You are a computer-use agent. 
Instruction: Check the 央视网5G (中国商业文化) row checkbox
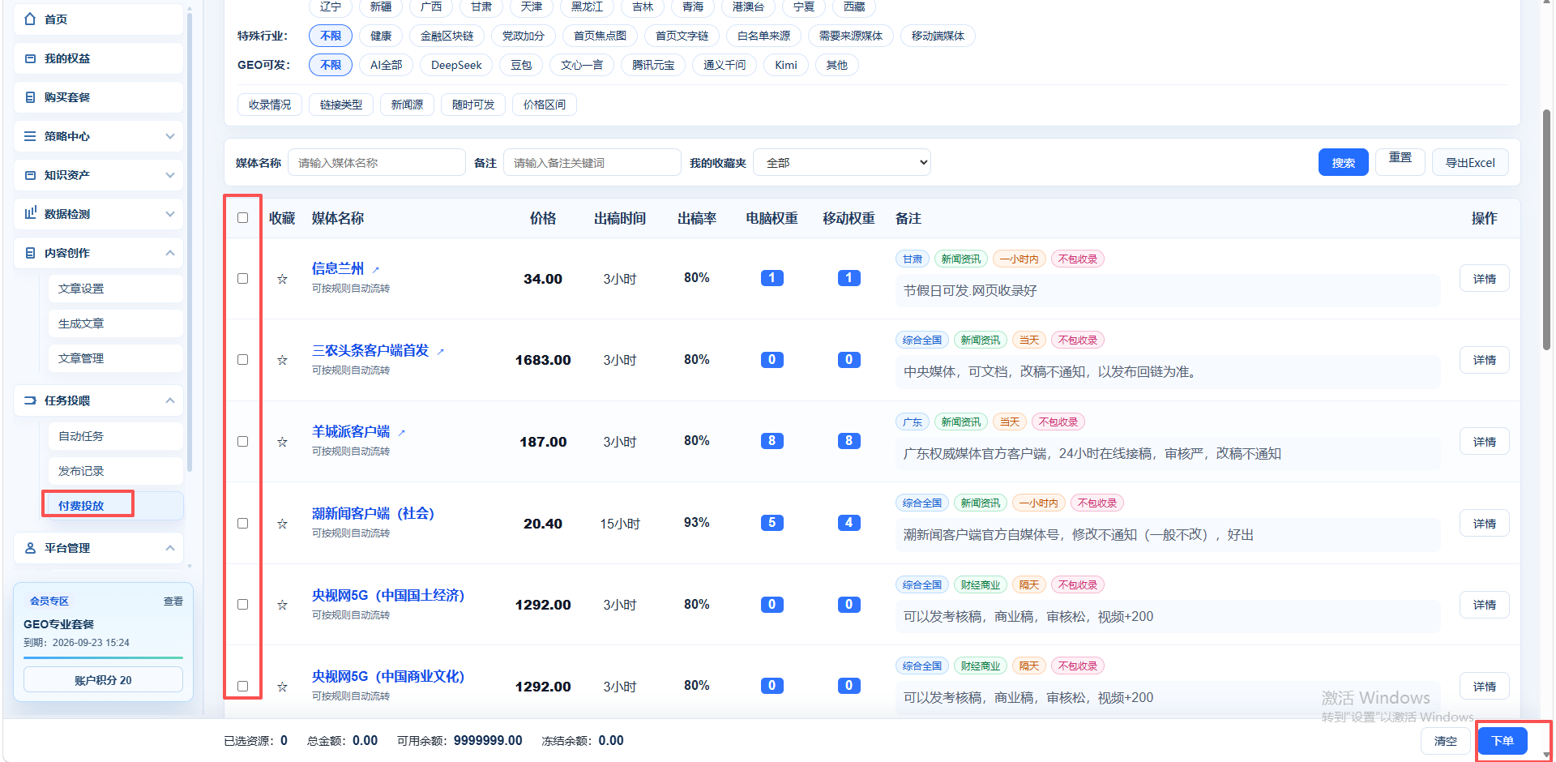tap(242, 686)
